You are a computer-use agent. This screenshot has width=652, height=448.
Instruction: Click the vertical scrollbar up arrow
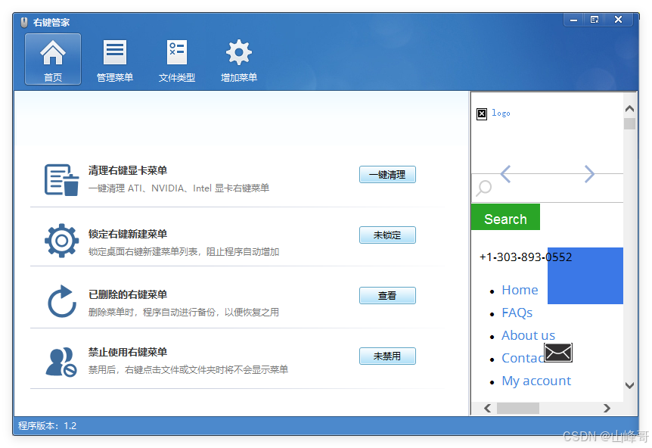629,109
